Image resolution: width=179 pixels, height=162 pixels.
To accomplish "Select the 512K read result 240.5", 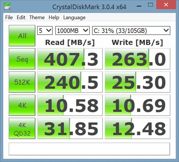I will [70, 82].
